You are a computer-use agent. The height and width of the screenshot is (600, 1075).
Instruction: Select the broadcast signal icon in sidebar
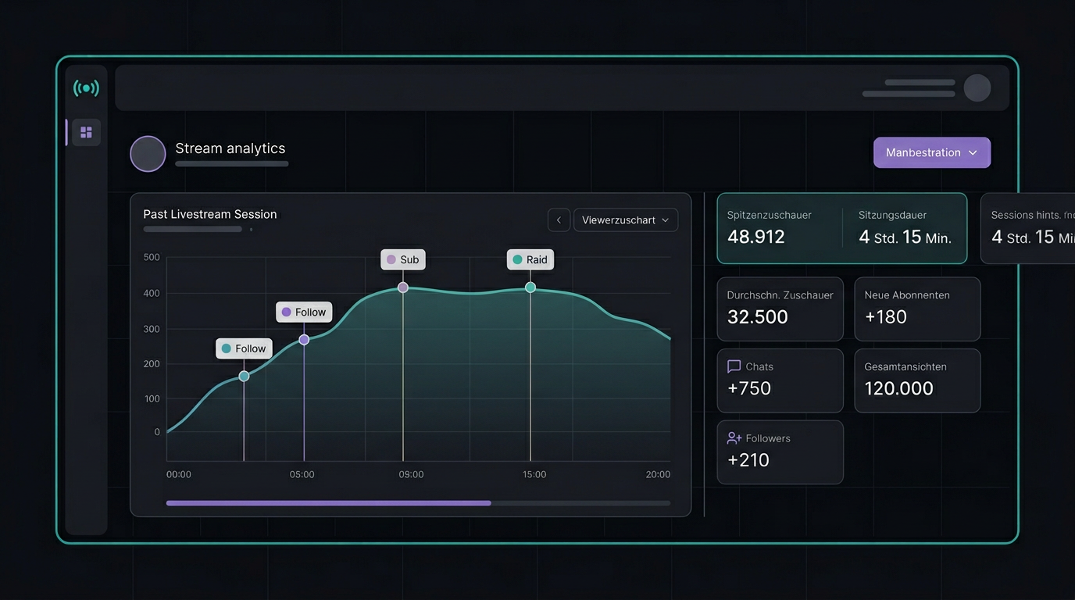(86, 87)
